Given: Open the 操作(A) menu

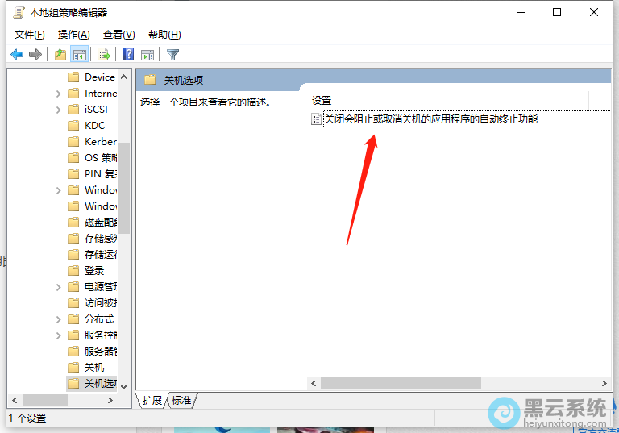Looking at the screenshot, I should (x=74, y=35).
